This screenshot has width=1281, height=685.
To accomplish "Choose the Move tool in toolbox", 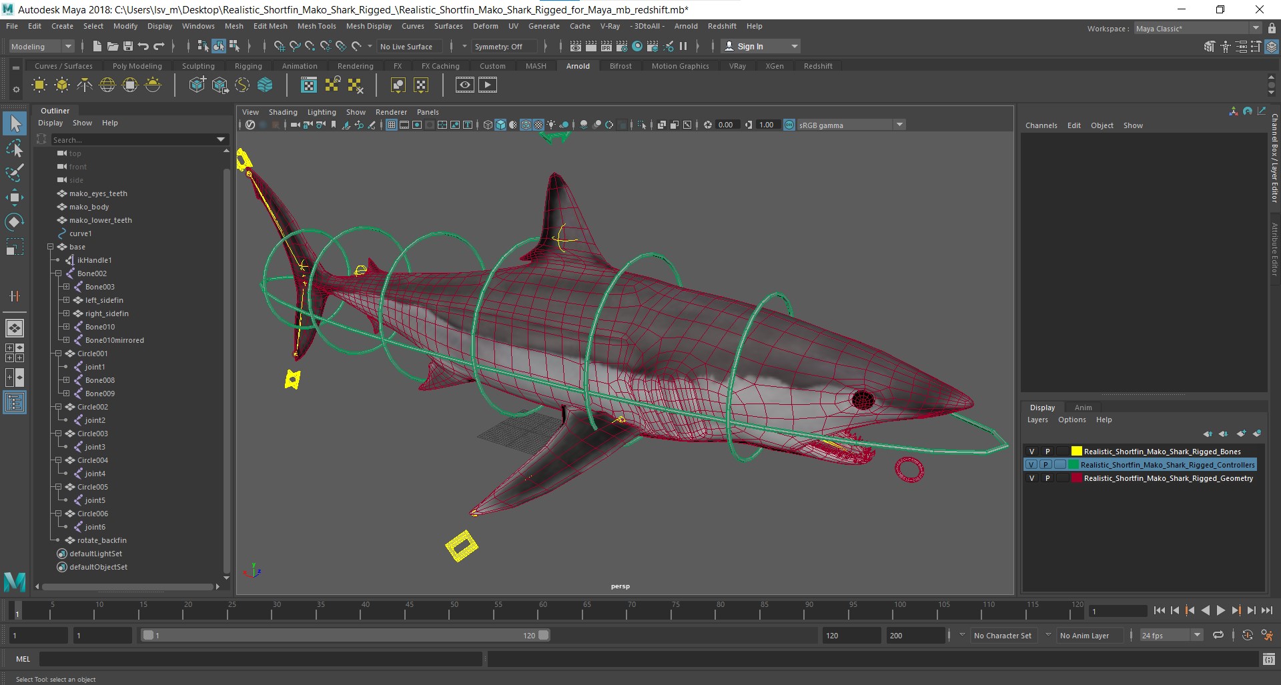I will (15, 197).
